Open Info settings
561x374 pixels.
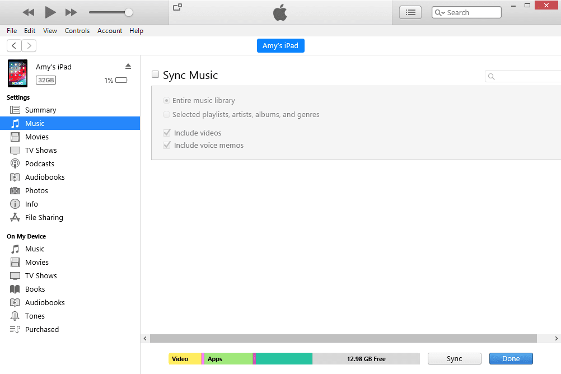70,204
